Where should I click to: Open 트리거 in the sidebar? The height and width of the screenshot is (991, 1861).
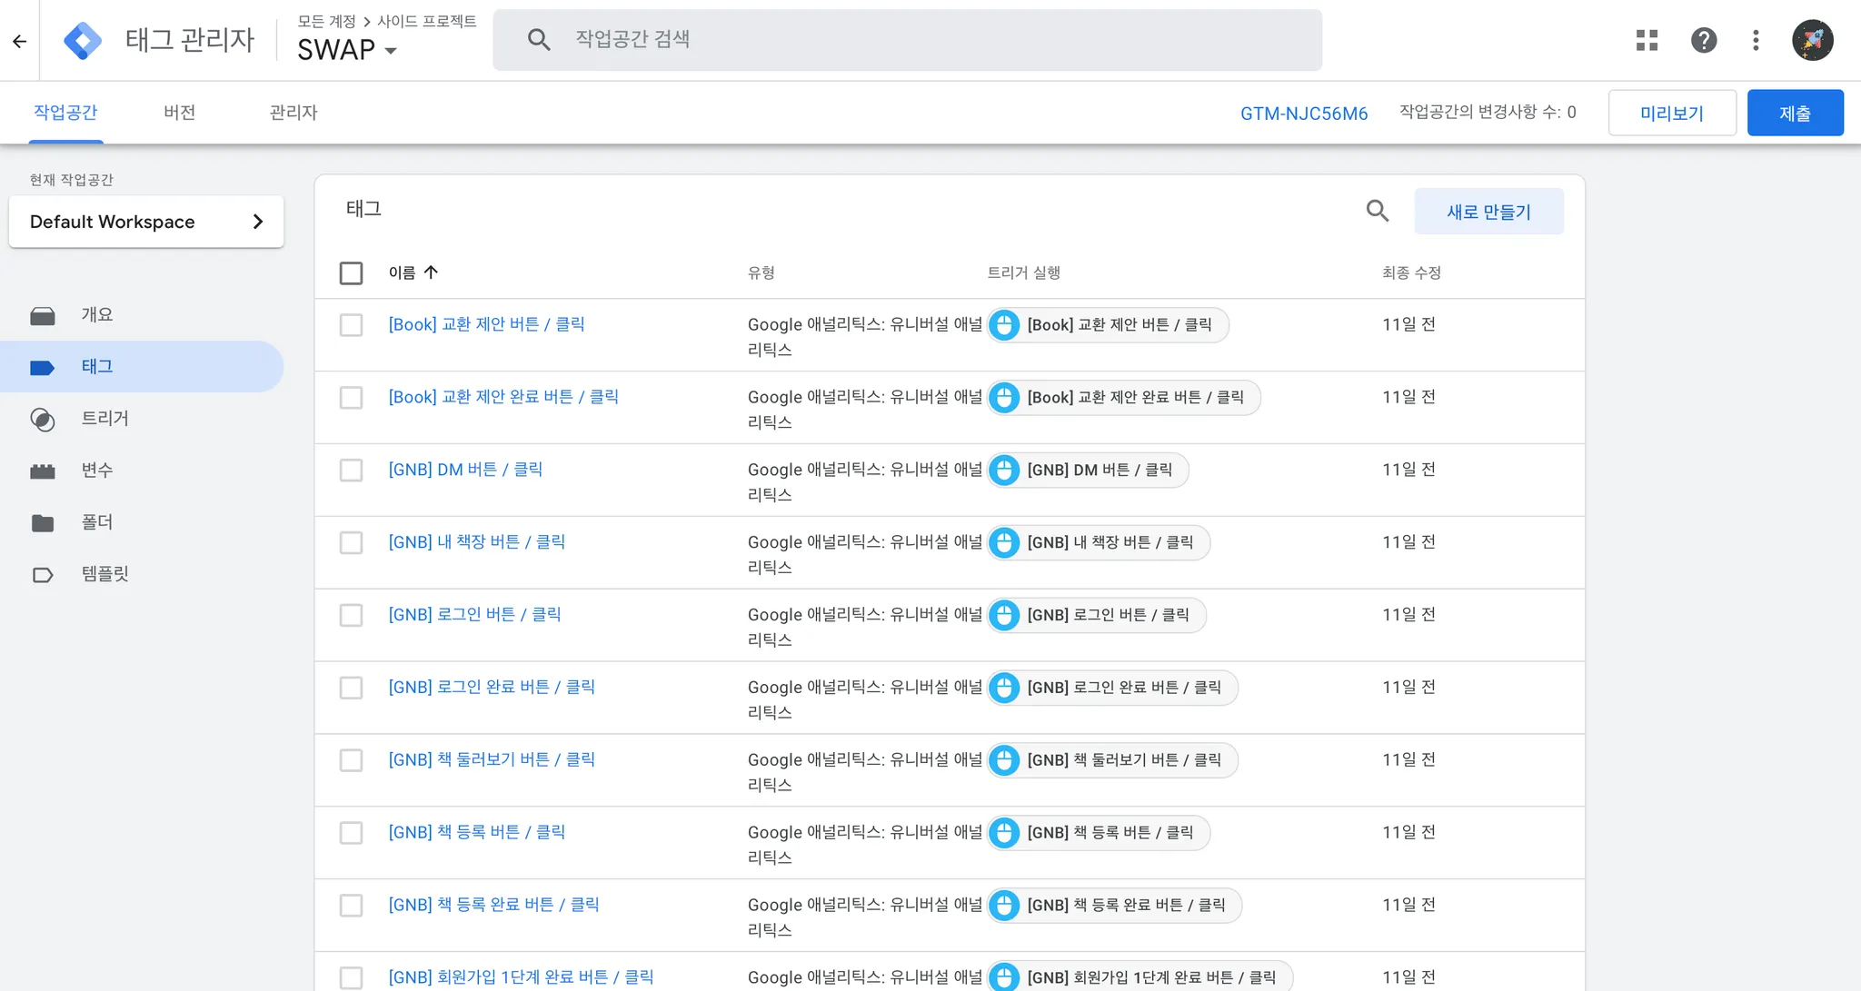104,419
